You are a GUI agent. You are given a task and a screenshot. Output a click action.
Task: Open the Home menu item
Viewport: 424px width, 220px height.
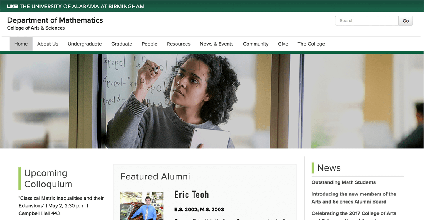(21, 44)
